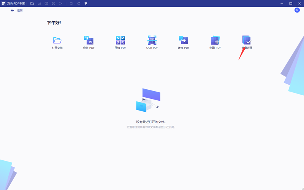Open the Merge PDF (合并 PDF) tool

pyautogui.click(x=89, y=41)
